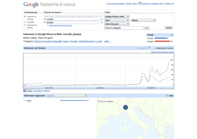Click pisapia red totals bar

[162, 41]
